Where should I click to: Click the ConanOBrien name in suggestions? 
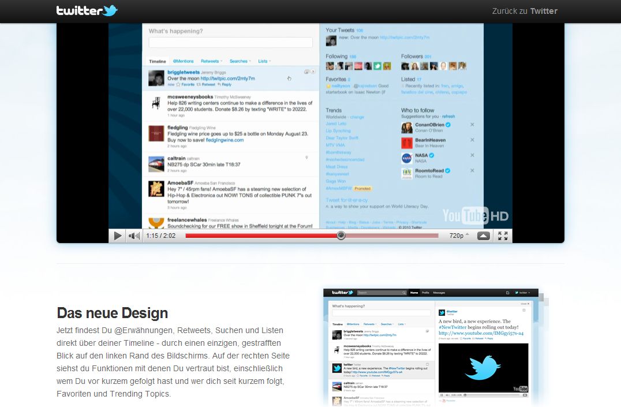(x=430, y=125)
